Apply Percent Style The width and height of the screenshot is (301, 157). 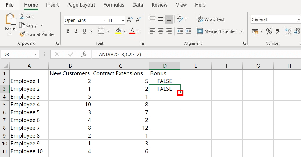(x=269, y=31)
